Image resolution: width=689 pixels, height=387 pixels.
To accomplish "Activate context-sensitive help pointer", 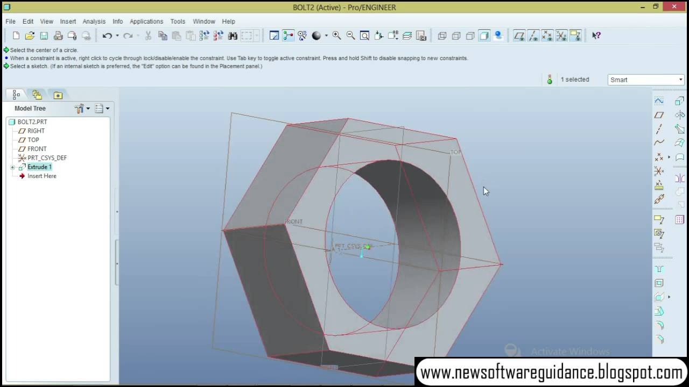I will (x=596, y=35).
